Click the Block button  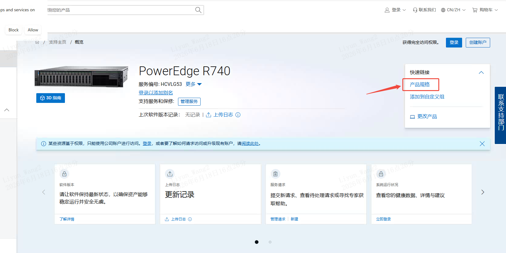(x=13, y=30)
